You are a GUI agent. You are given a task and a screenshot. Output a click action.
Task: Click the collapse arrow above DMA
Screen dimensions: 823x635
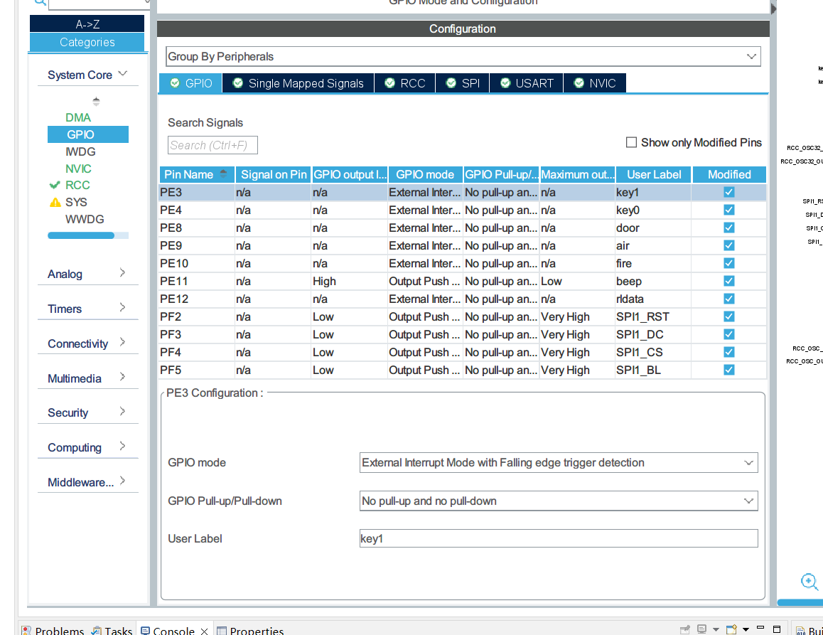tap(96, 102)
